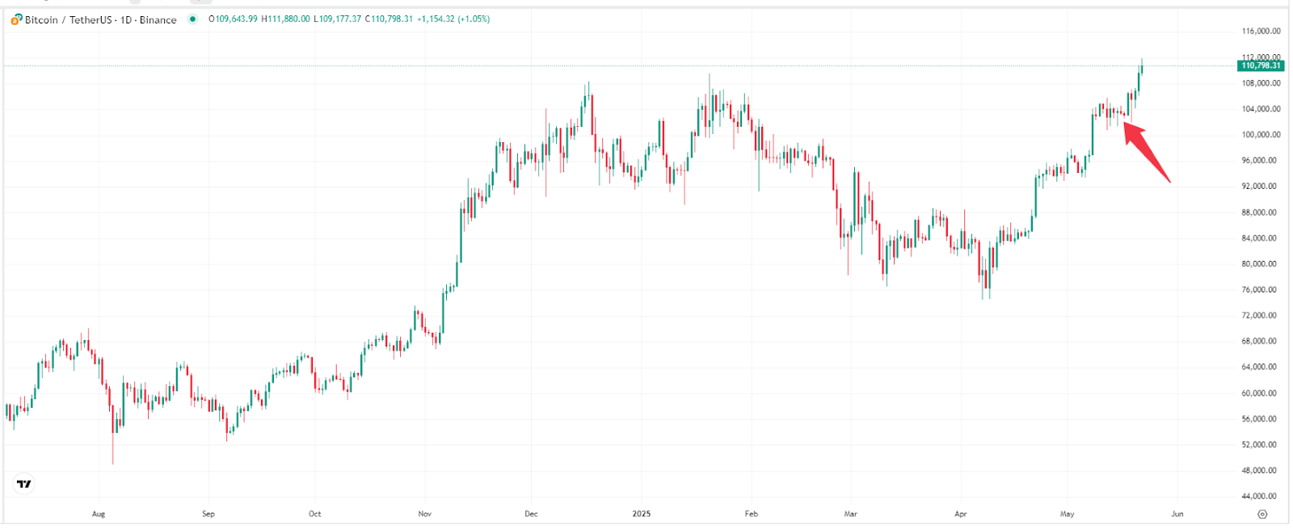Click the high value H111,880.00 in the legend
Image resolution: width=1293 pixels, height=529 pixels.
(x=284, y=19)
